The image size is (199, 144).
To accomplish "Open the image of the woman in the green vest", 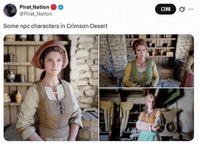I will 146,61.
